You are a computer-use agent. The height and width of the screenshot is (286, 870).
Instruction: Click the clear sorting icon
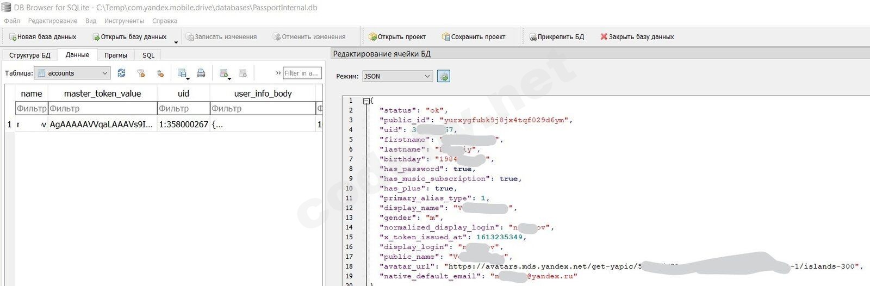160,73
